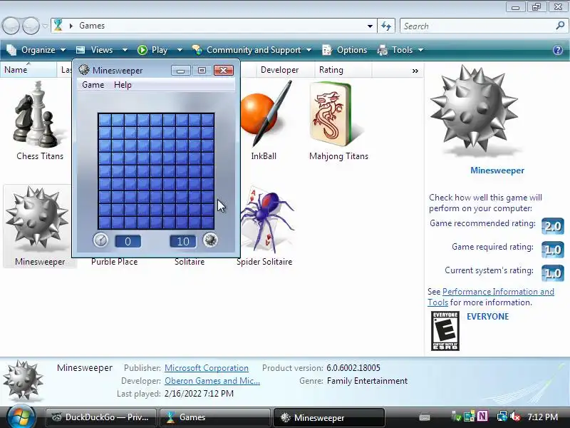Expand the address bar history dropdown
This screenshot has height=428, width=570.
pyautogui.click(x=370, y=26)
